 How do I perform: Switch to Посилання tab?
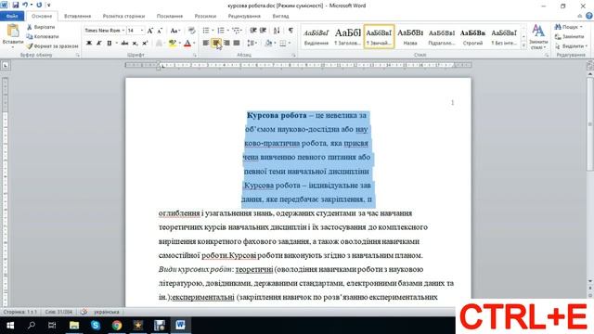click(x=170, y=17)
